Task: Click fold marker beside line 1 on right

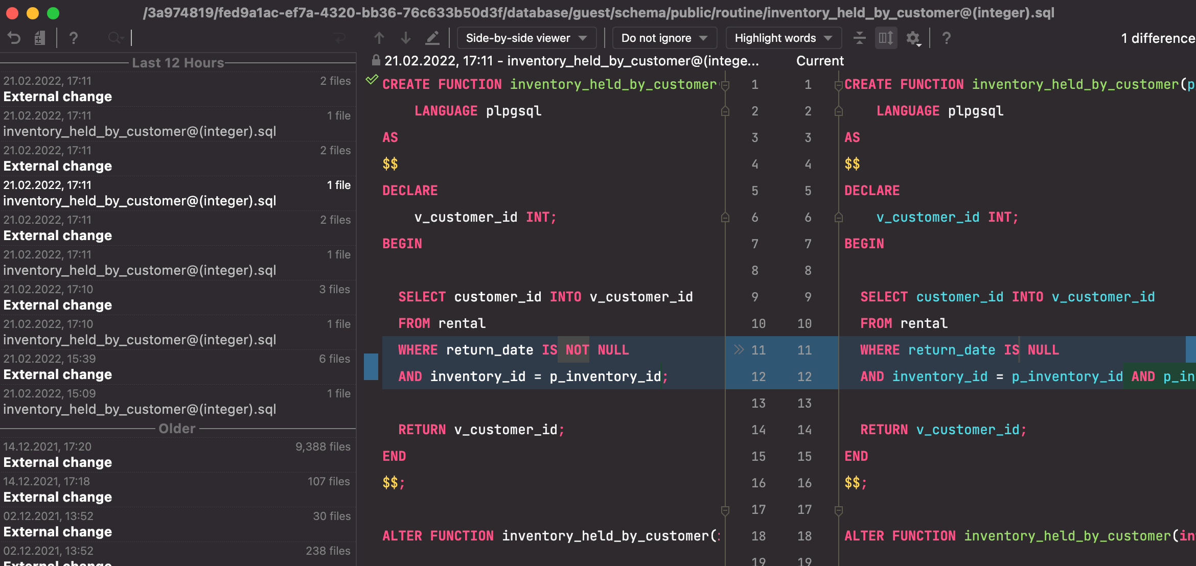Action: [838, 85]
